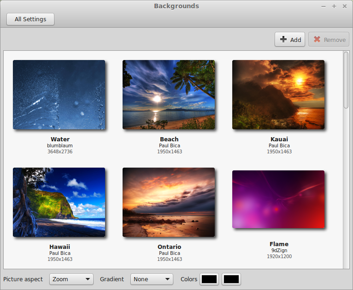Viewport: 353px width, 290px height.
Task: Click the '9dZign' author text
Action: coord(279,250)
